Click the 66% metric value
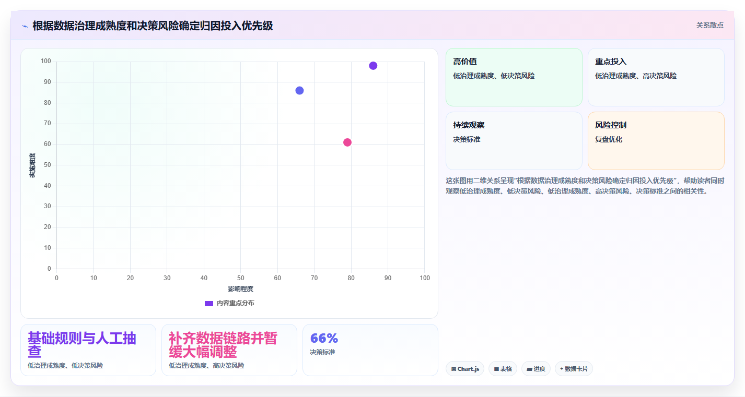 (324, 338)
